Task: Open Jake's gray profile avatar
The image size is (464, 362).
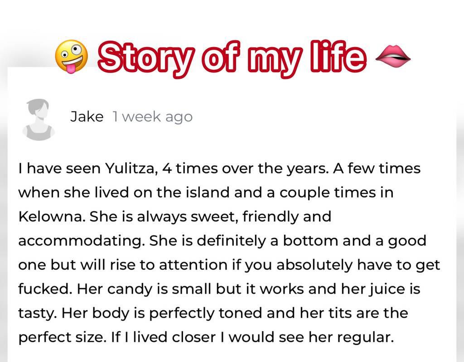Action: [x=39, y=119]
